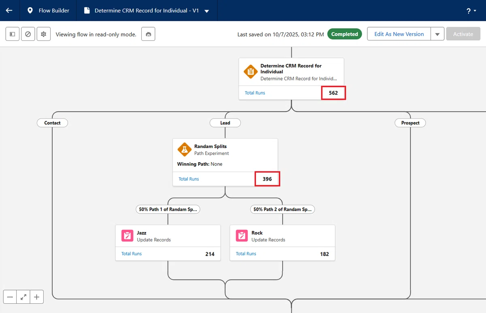Zoom out the canvas with minus button
The image size is (486, 313).
point(10,297)
